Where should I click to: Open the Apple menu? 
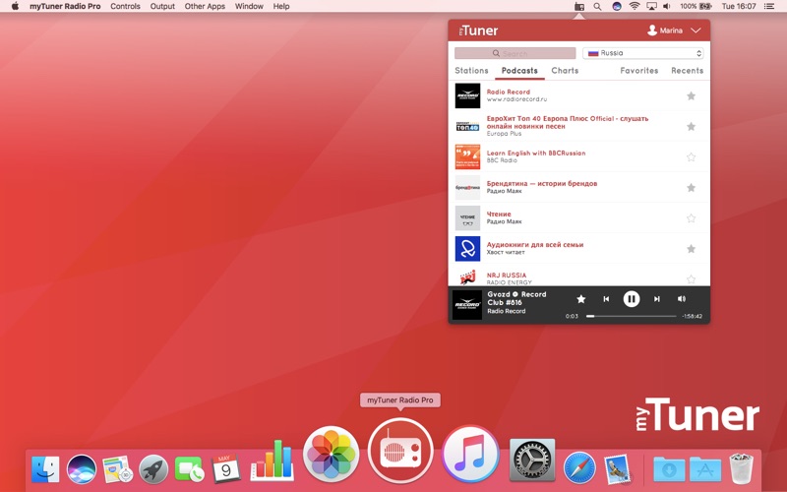coord(15,6)
